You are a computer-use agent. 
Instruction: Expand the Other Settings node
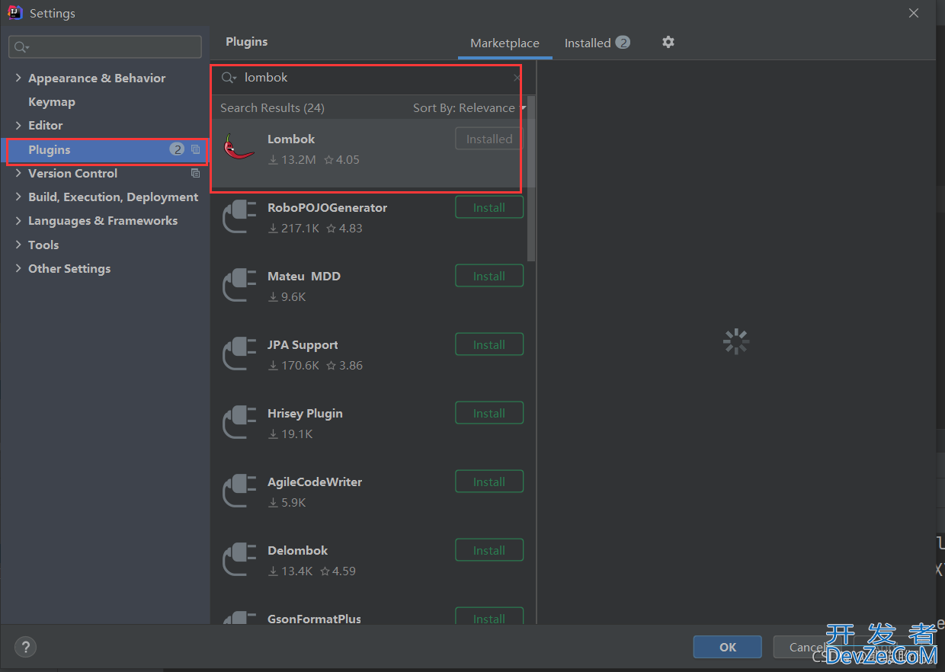click(18, 268)
